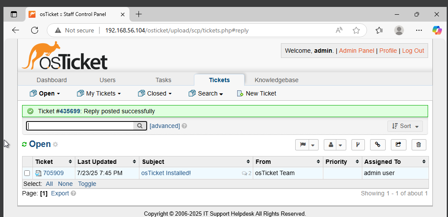The image size is (448, 217).
Task: Open the Profile link
Action: (x=388, y=51)
